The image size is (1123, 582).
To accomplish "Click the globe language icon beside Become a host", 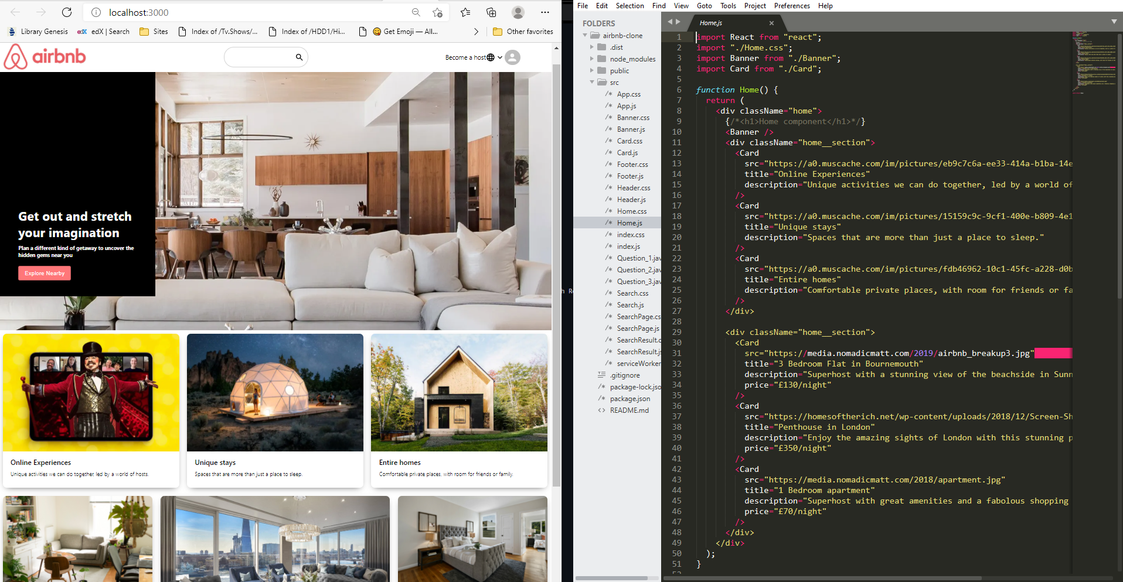I will point(491,57).
